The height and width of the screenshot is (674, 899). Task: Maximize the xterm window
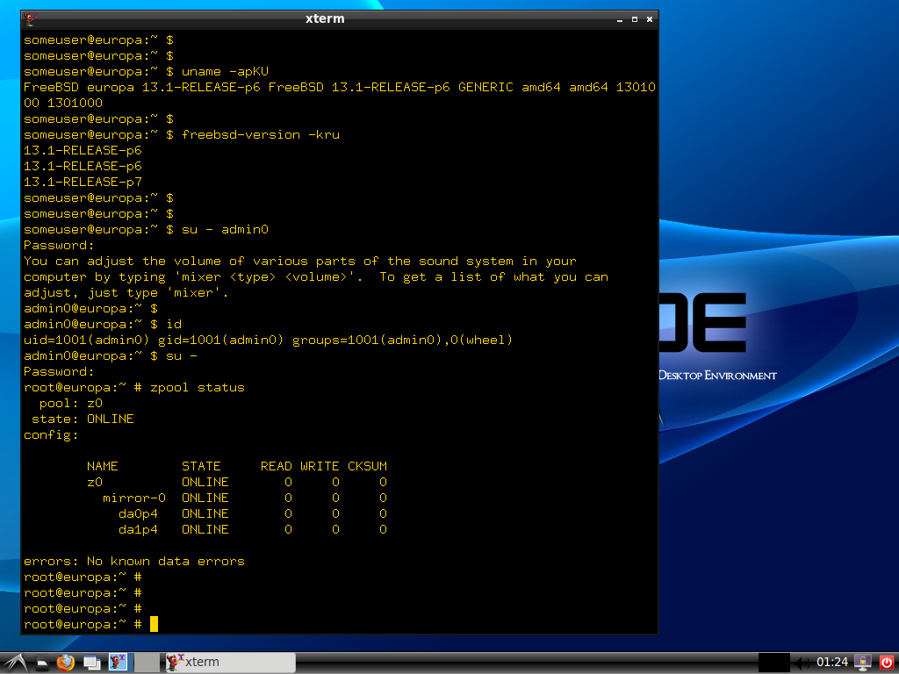point(632,18)
